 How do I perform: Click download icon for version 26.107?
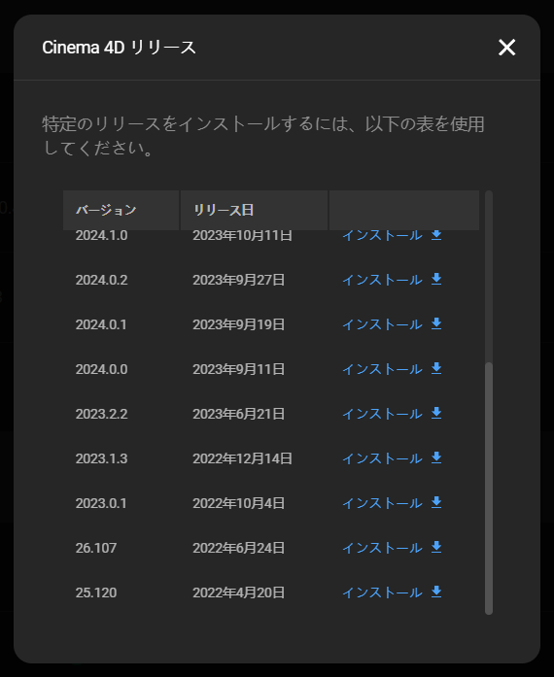436,548
